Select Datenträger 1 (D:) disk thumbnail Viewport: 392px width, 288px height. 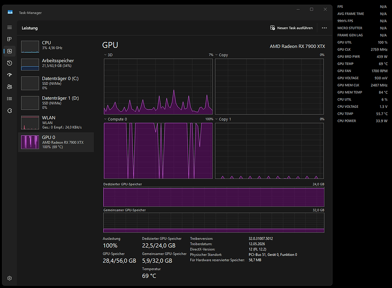30,103
